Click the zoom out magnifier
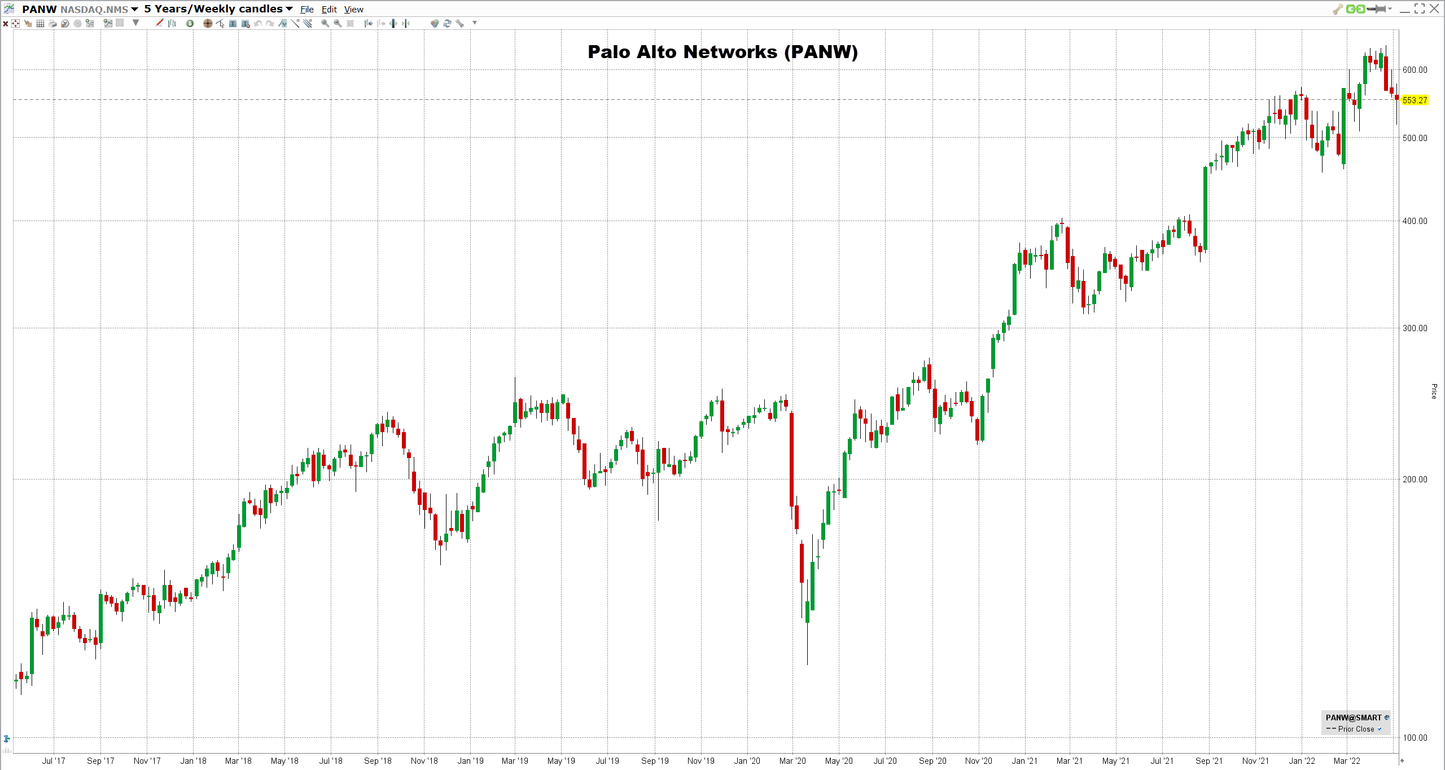This screenshot has height=770, width=1445. click(x=338, y=23)
